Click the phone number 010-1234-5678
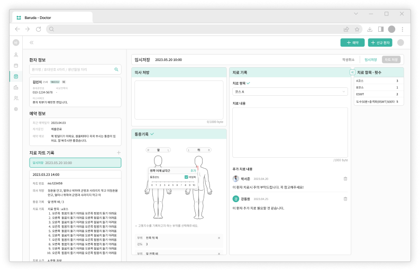Image resolution: width=420 pixels, height=271 pixels. click(43, 92)
